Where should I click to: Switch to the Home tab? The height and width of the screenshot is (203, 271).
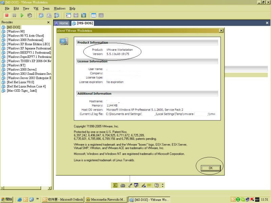(61, 23)
